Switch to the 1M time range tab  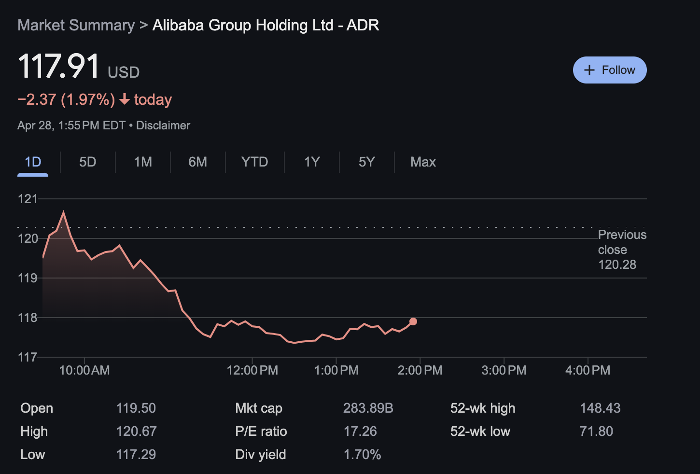click(143, 162)
